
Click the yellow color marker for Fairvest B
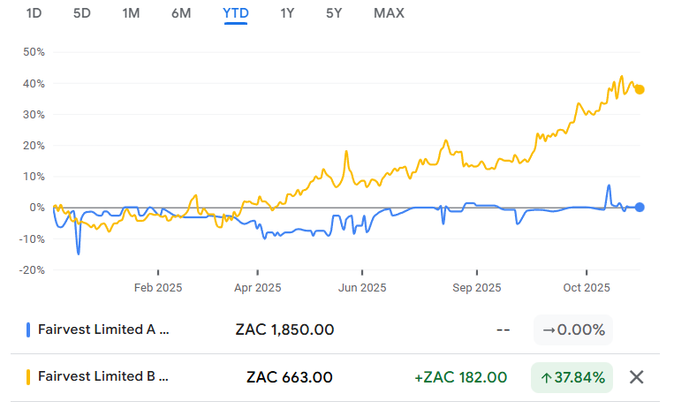click(x=28, y=377)
